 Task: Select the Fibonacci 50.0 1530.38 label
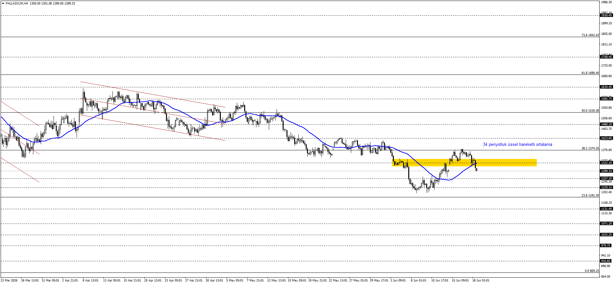tap(590, 111)
